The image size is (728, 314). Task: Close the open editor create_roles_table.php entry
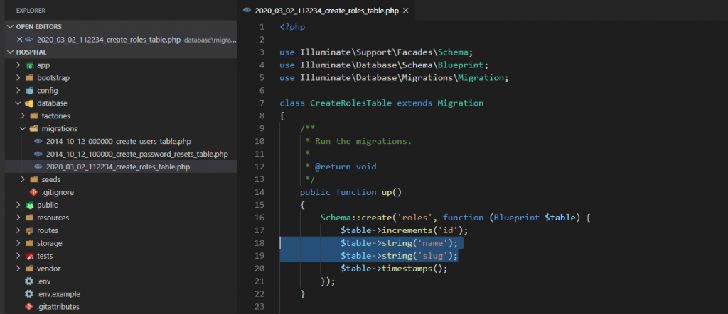pos(20,40)
